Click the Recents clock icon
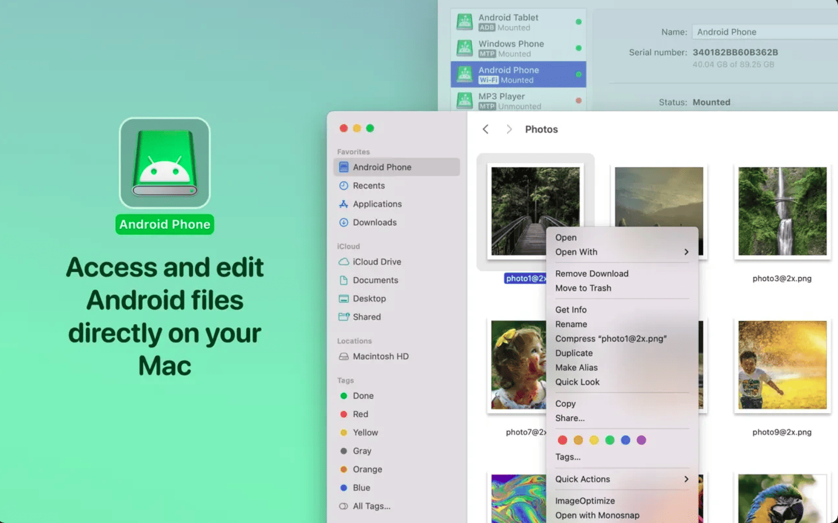This screenshot has width=838, height=523. point(344,186)
